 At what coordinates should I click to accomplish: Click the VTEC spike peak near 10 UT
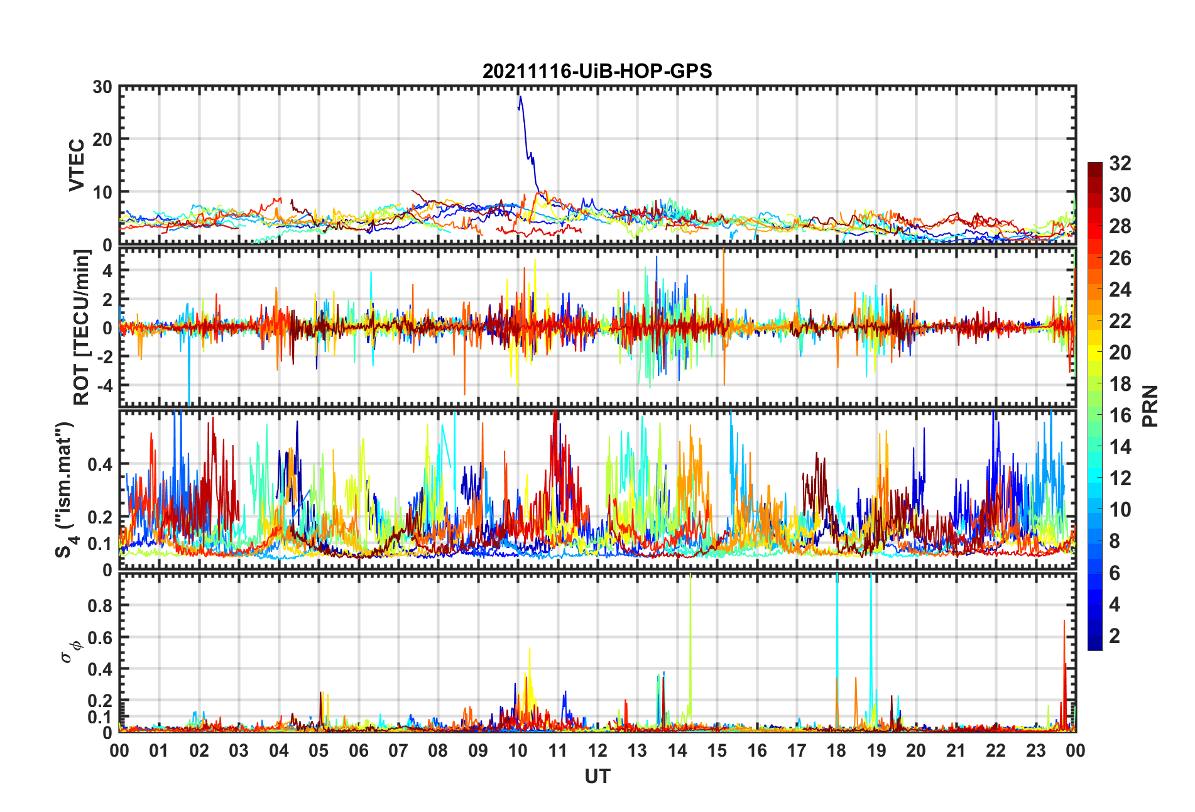coord(520,97)
